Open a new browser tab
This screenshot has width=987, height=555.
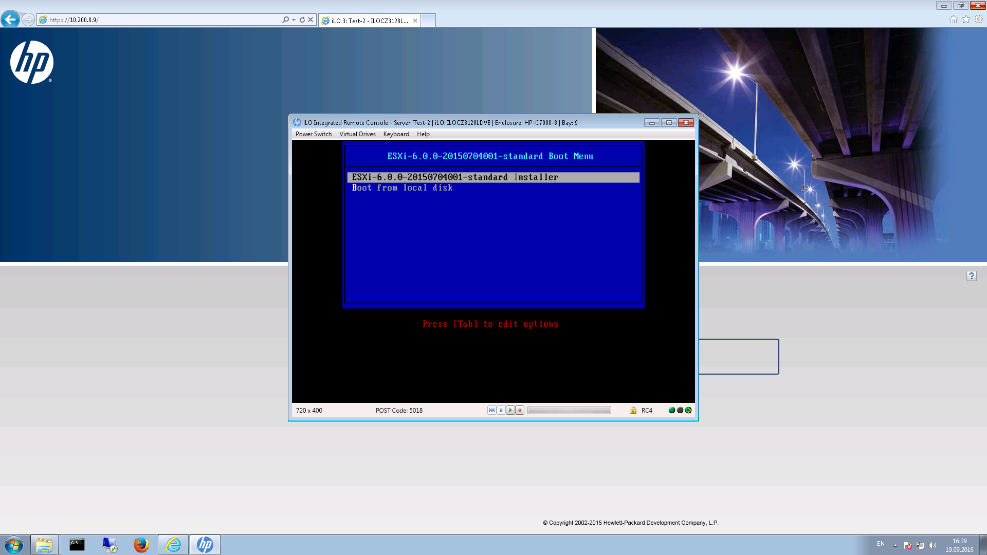(x=428, y=21)
